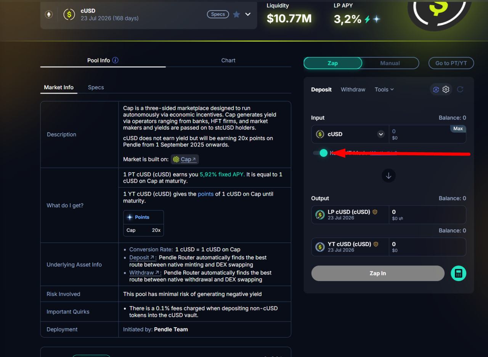This screenshot has height=357, width=488.
Task: Click the sparkle points icon beside LP APY
Action: coord(377,19)
